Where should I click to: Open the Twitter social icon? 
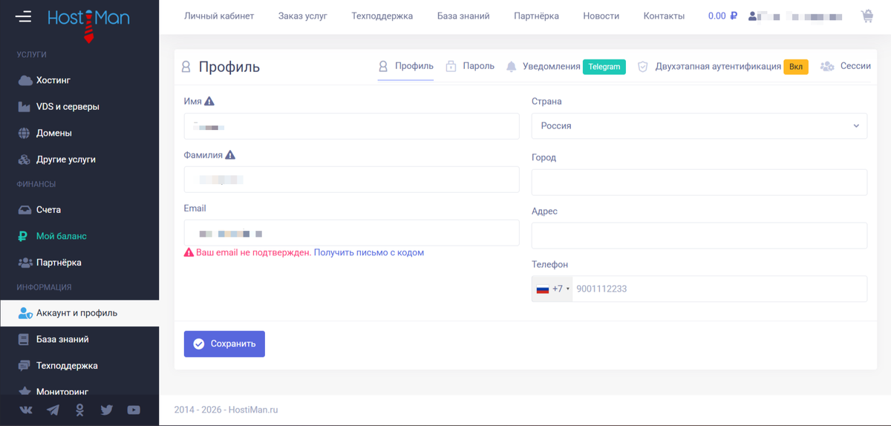pyautogui.click(x=107, y=410)
